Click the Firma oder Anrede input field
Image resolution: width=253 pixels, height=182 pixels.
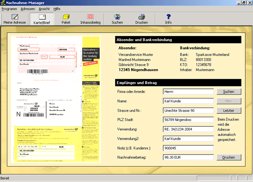click(188, 92)
